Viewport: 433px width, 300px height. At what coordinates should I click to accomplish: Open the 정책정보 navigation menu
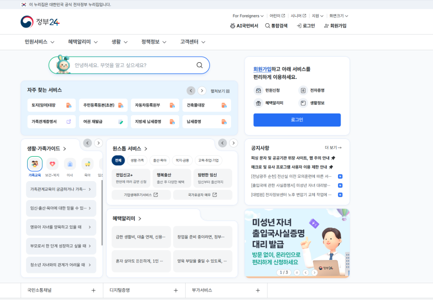pyautogui.click(x=154, y=42)
